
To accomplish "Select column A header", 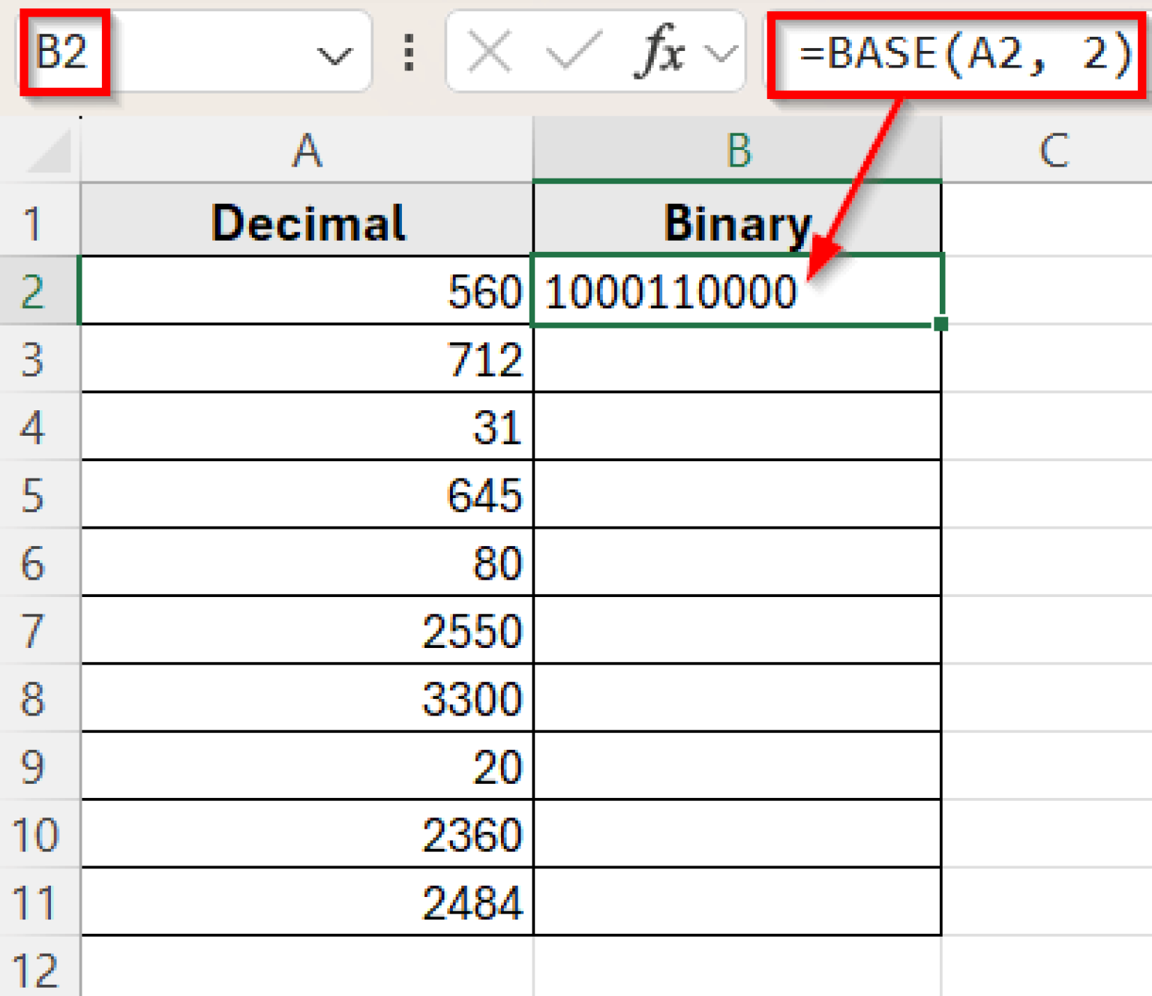I will point(307,151).
